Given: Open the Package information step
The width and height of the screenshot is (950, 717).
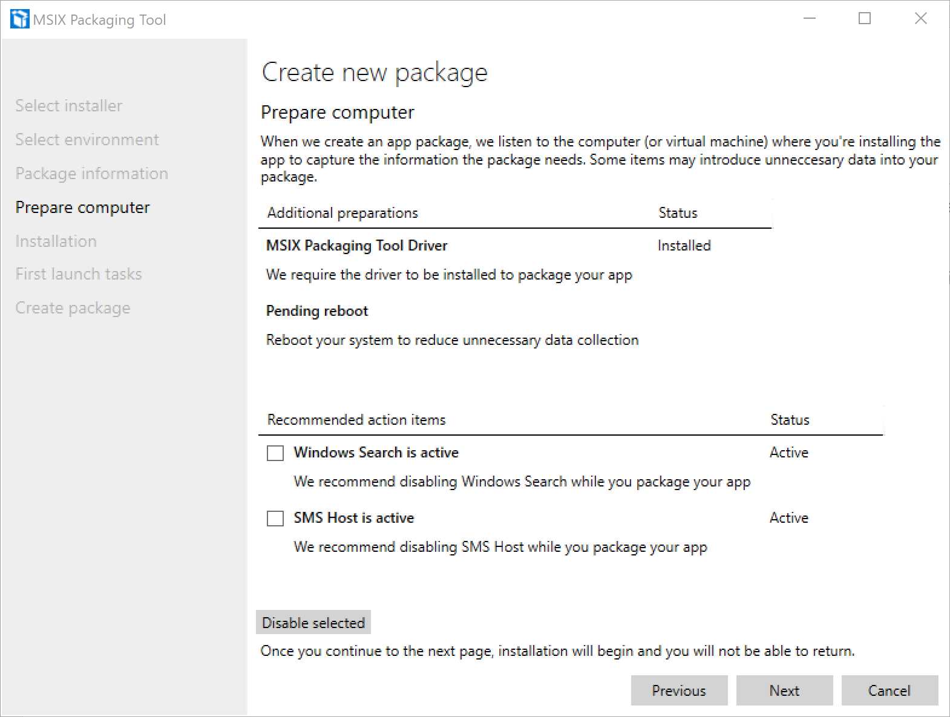Looking at the screenshot, I should (x=92, y=174).
